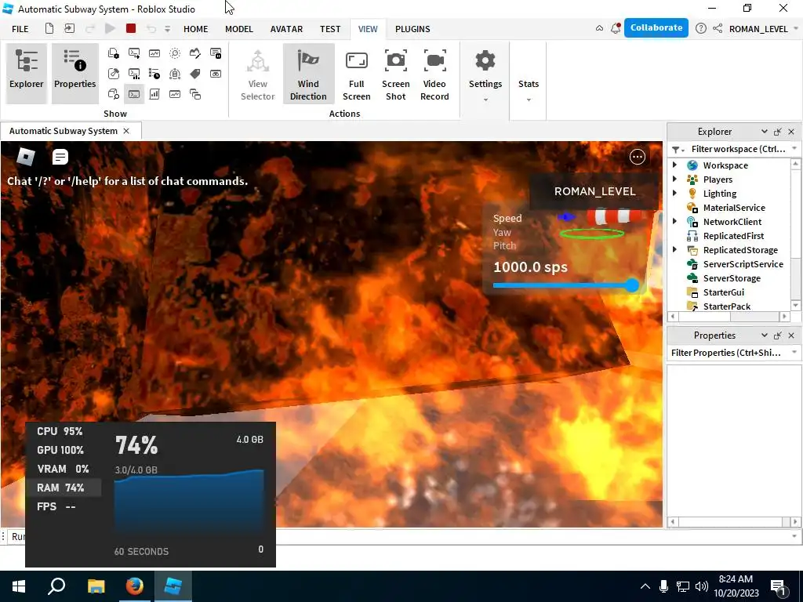Click the notifications bell icon

click(x=616, y=28)
